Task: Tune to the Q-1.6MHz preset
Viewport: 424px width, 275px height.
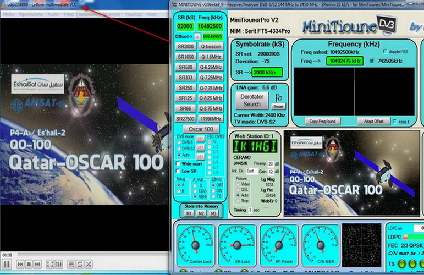Action: tap(211, 57)
